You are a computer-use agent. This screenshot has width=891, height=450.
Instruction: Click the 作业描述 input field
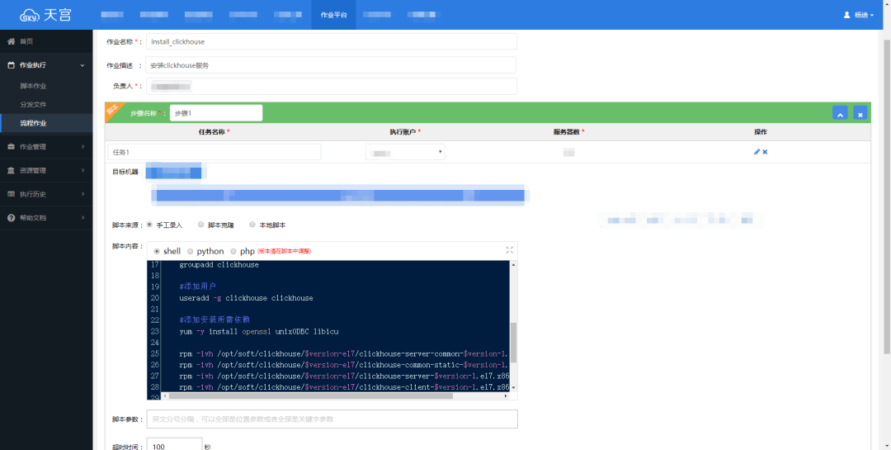tap(331, 65)
